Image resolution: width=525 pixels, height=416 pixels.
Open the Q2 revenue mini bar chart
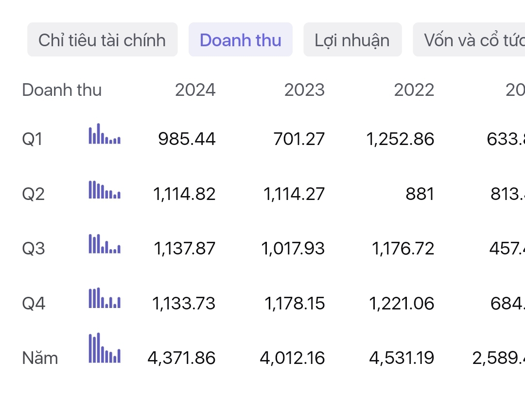pyautogui.click(x=105, y=189)
